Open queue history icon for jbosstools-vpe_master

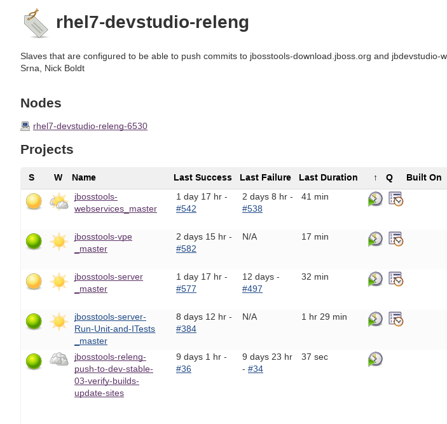coord(395,238)
